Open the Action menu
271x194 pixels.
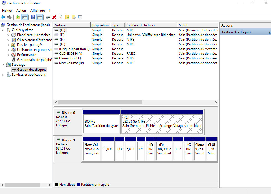tap(21, 11)
